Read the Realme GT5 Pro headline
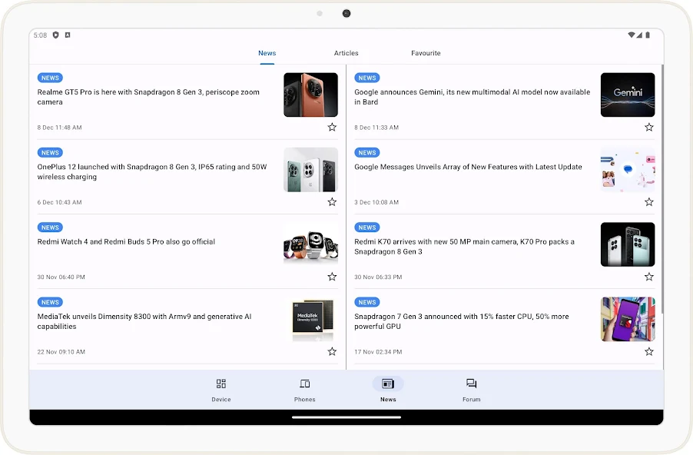This screenshot has height=455, width=693. pyautogui.click(x=148, y=97)
